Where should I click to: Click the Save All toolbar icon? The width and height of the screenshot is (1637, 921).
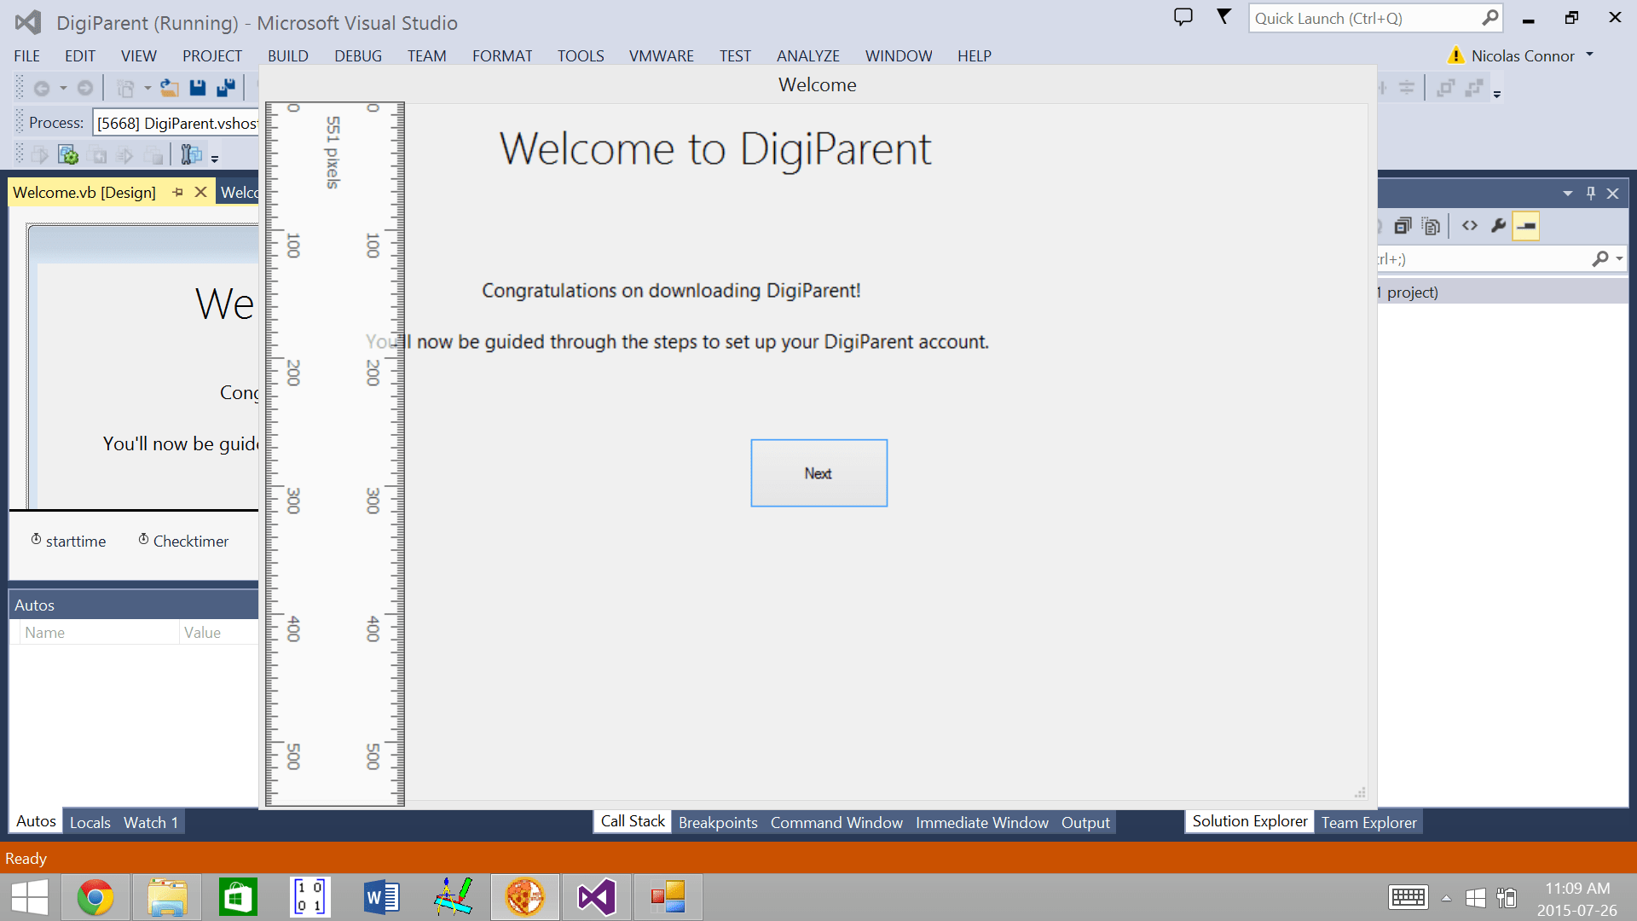coord(226,87)
